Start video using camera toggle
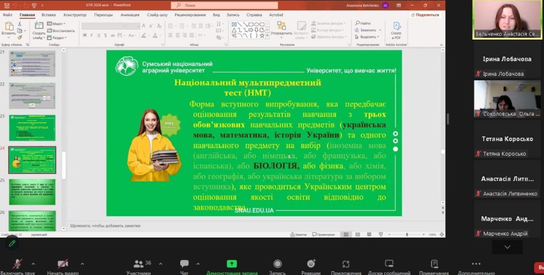This screenshot has height=275, width=544. click(63, 264)
